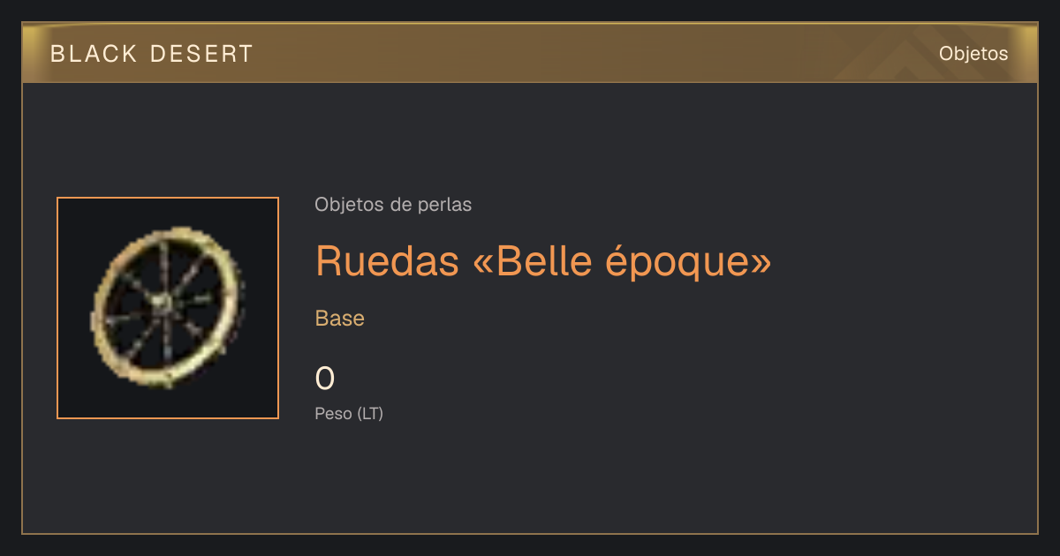This screenshot has height=556, width=1060.
Task: Click the Ruedas «Belle époque» item title
Action: pos(543,260)
